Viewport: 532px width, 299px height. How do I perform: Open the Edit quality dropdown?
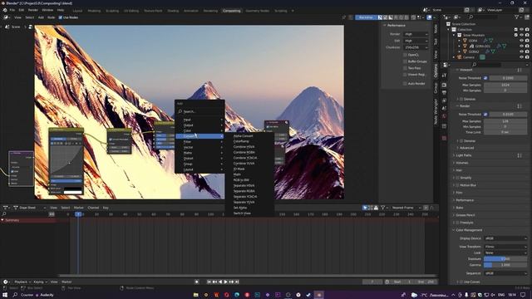(x=416, y=41)
